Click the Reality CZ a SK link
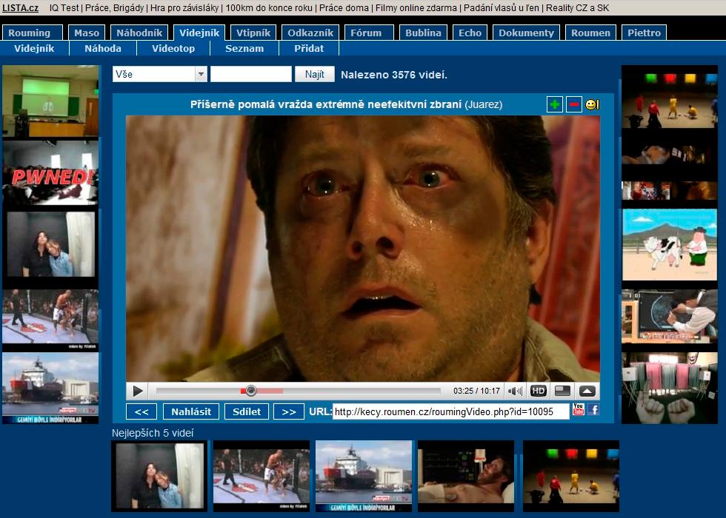This screenshot has width=726, height=518. (x=577, y=8)
